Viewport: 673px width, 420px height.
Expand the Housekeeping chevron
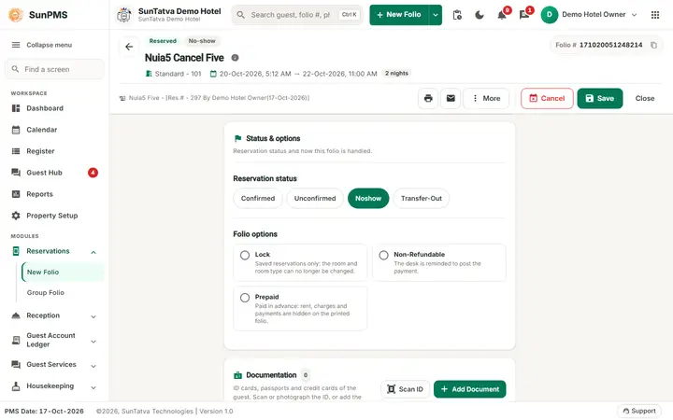tap(93, 388)
